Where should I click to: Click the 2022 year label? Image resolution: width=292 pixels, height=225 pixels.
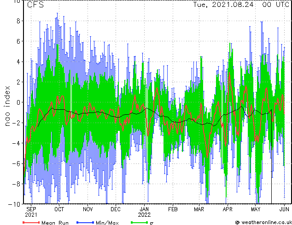(x=144, y=215)
